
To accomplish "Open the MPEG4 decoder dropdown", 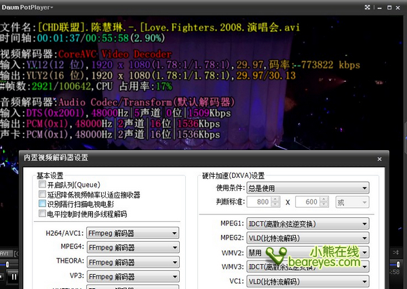I will pos(133,247).
